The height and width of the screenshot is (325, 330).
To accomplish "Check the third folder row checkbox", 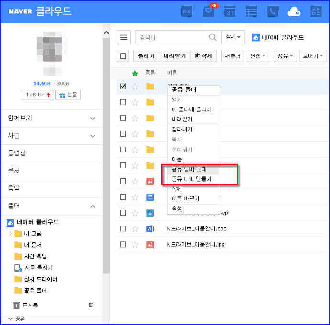I will 123,118.
